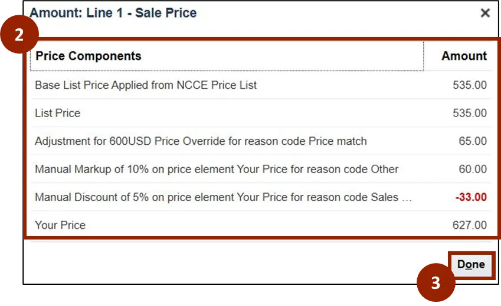Click the dialog title Amount: Line 1 - Sale Price
This screenshot has width=501, height=306.
coord(113,12)
